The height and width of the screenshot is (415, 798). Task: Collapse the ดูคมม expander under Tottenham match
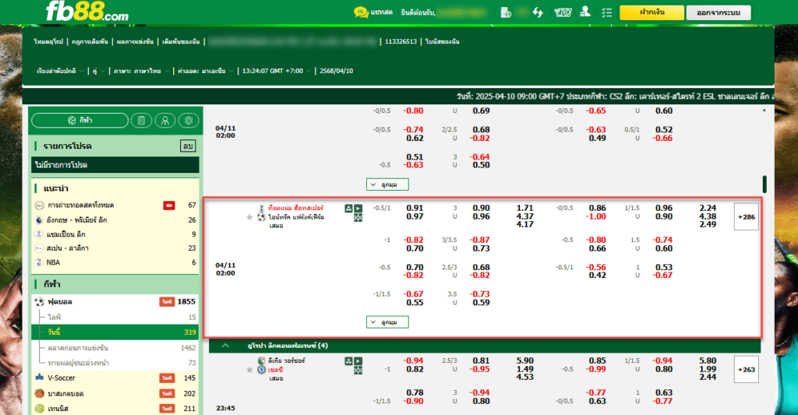(x=387, y=322)
